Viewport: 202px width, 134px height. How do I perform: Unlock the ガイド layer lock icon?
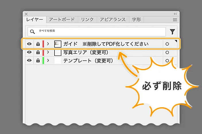point(38,44)
